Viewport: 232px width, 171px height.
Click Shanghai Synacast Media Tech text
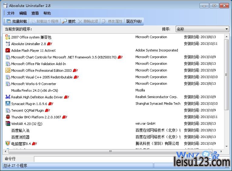tap(158, 104)
